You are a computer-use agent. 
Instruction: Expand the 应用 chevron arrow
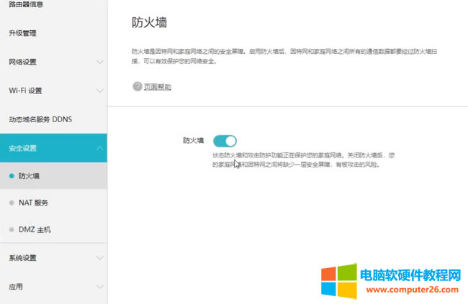point(99,287)
